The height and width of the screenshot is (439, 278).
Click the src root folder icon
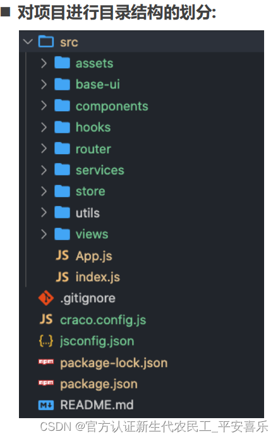tap(46, 42)
